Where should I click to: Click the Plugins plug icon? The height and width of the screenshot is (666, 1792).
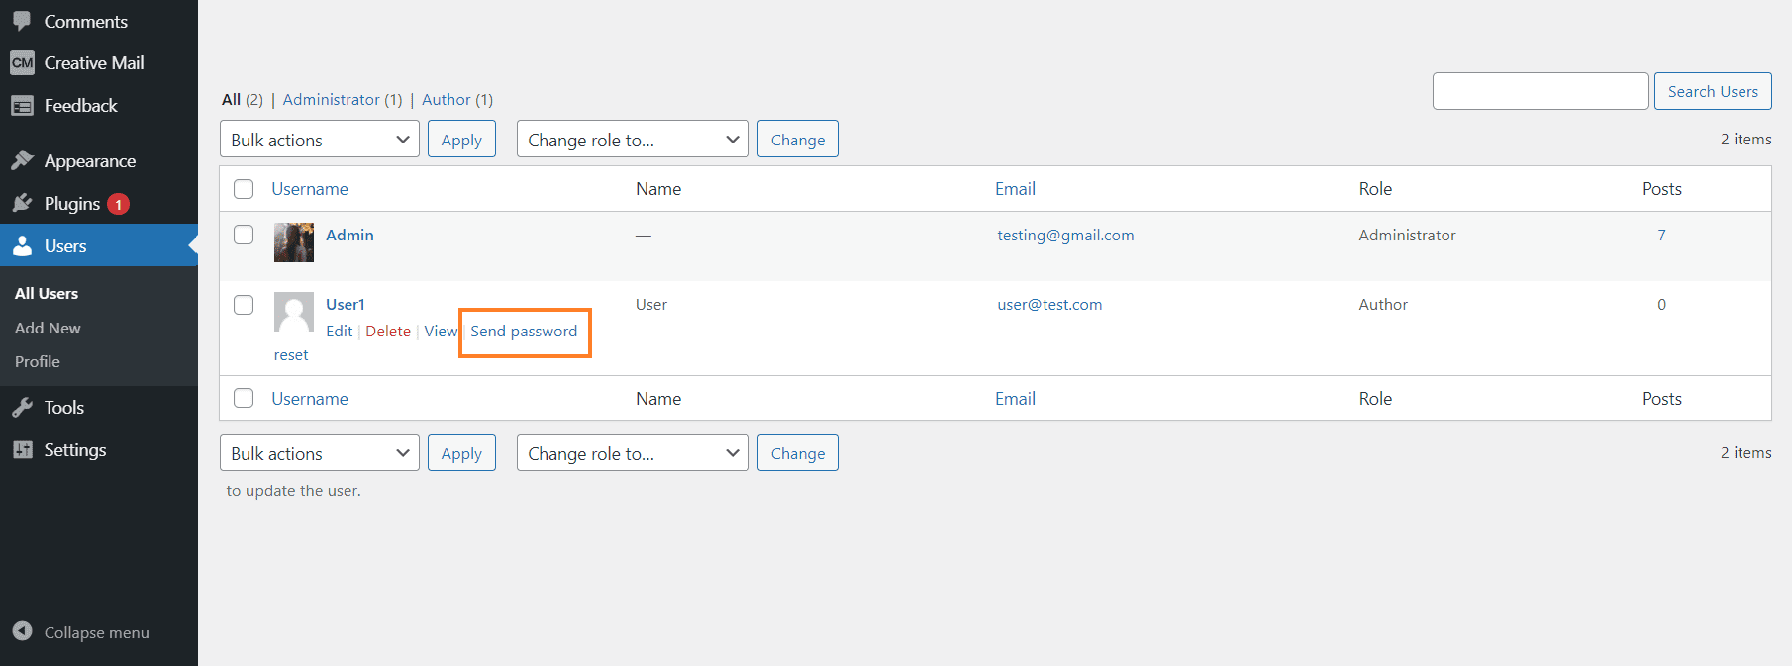22,203
